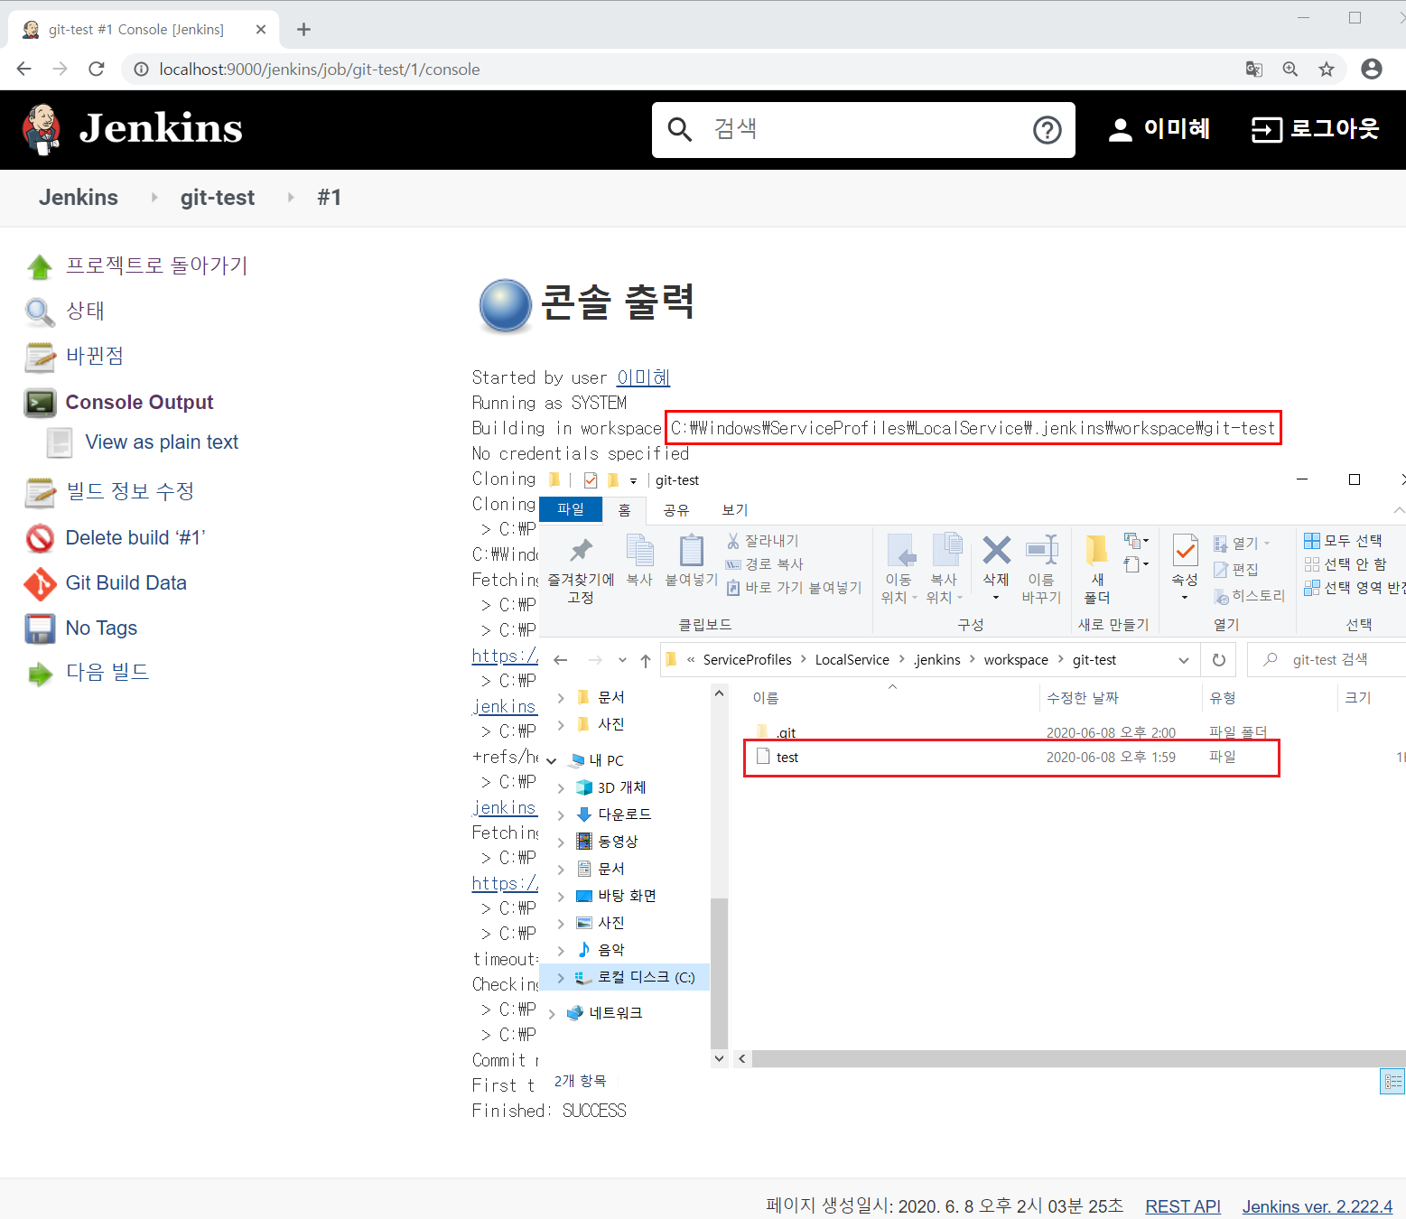This screenshot has width=1406, height=1219.
Task: Open the Chrome profile avatar
Action: 1372,70
